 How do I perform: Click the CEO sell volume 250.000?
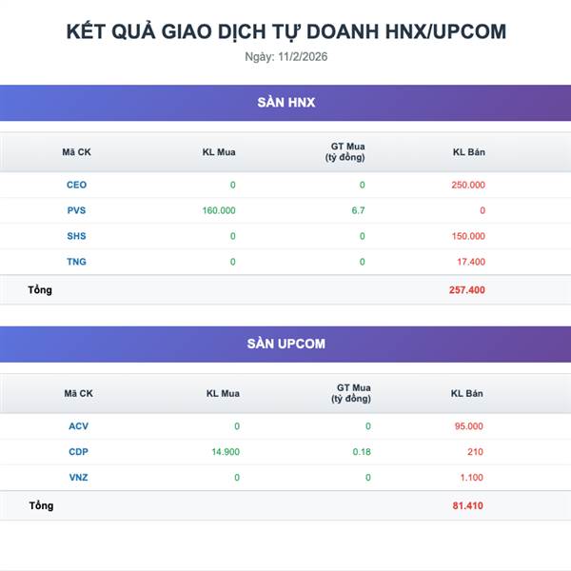[x=468, y=185]
